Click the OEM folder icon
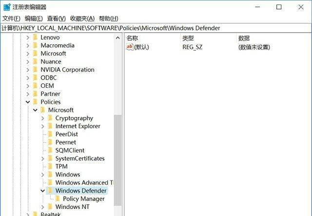 coord(35,86)
